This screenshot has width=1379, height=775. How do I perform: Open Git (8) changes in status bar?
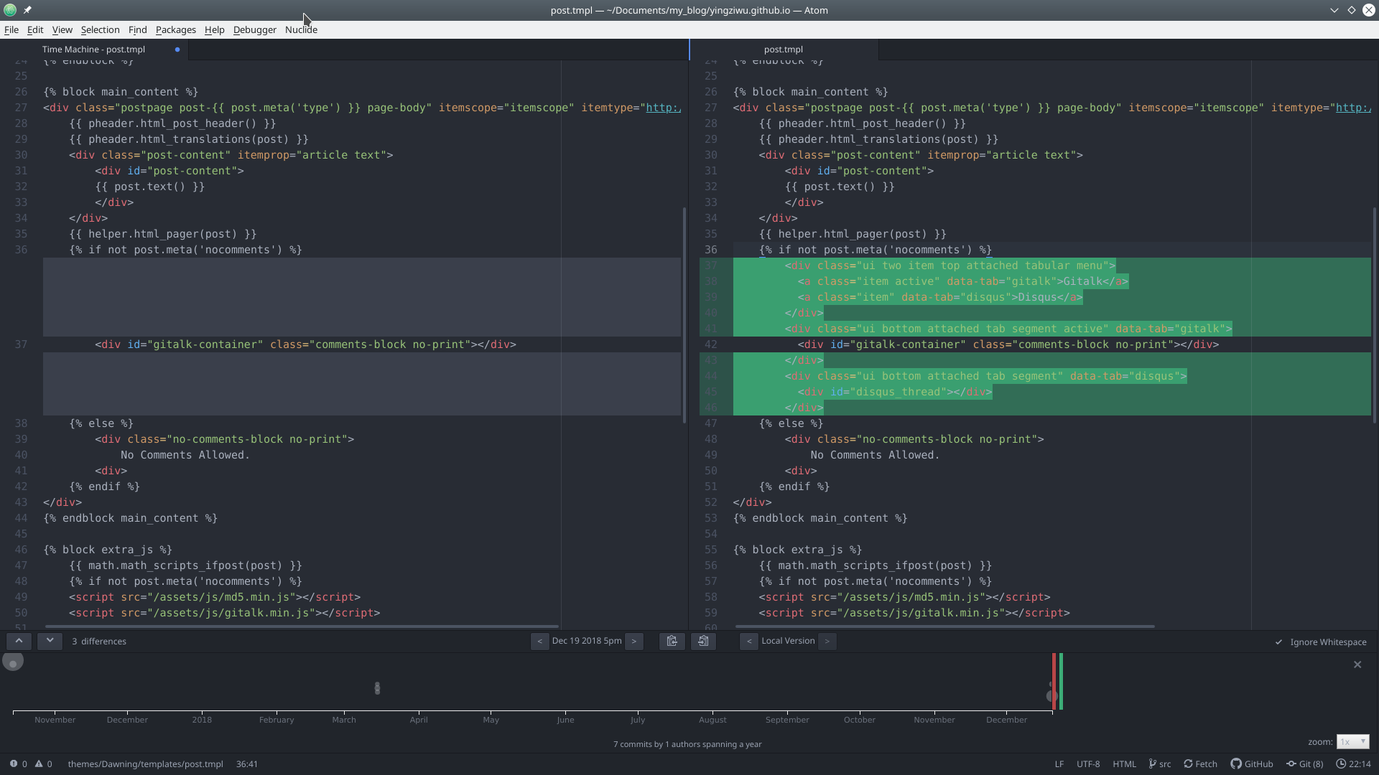[x=1305, y=764]
